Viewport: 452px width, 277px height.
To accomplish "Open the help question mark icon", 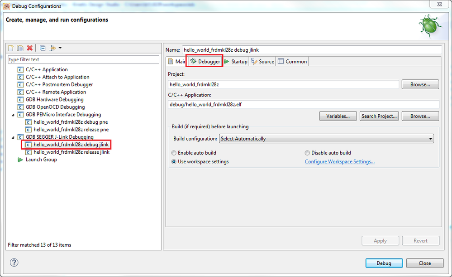I will [x=14, y=262].
